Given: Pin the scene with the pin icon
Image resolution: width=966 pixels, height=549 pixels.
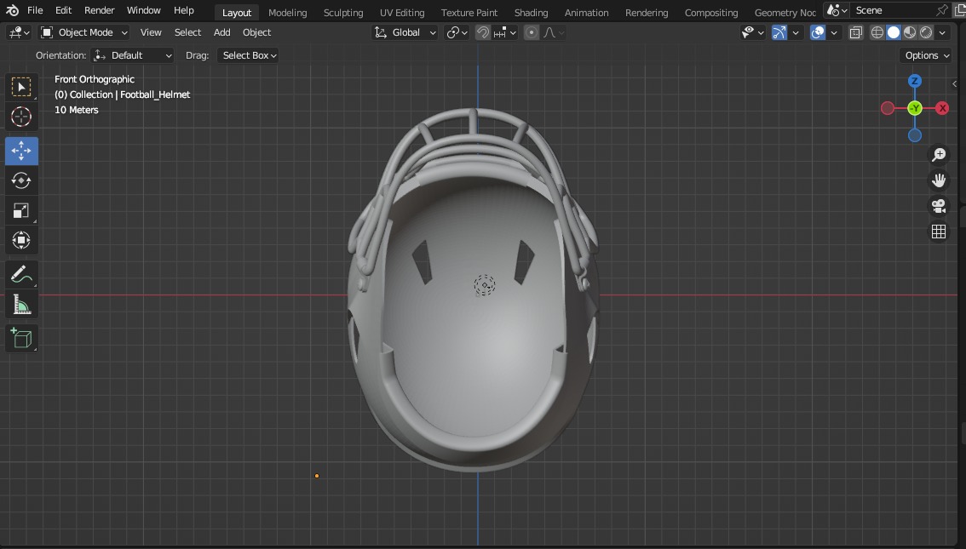Looking at the screenshot, I should click(x=942, y=10).
